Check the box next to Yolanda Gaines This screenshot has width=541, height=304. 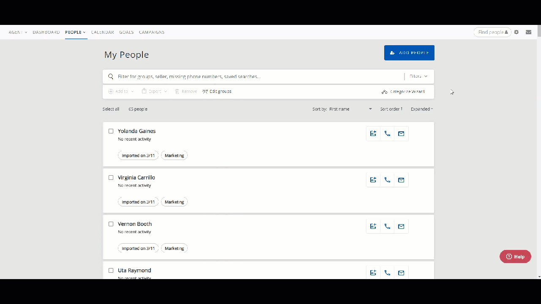coord(111,131)
